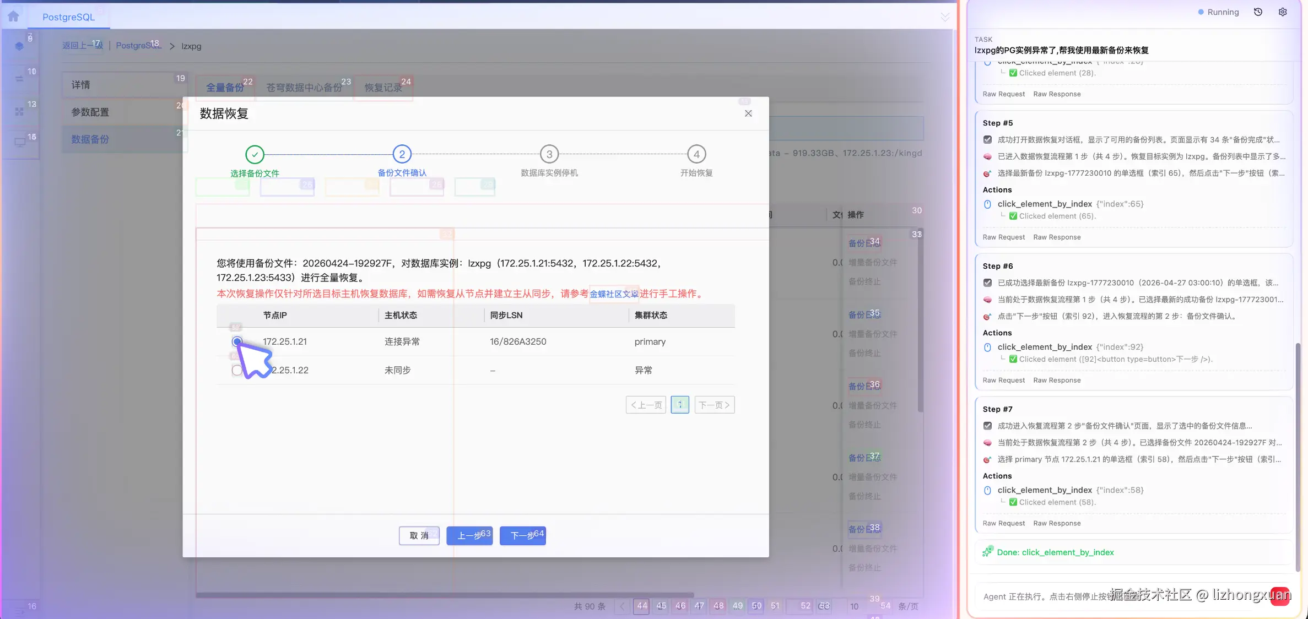Click the 下一页 pagination button in the dialog

(x=715, y=405)
